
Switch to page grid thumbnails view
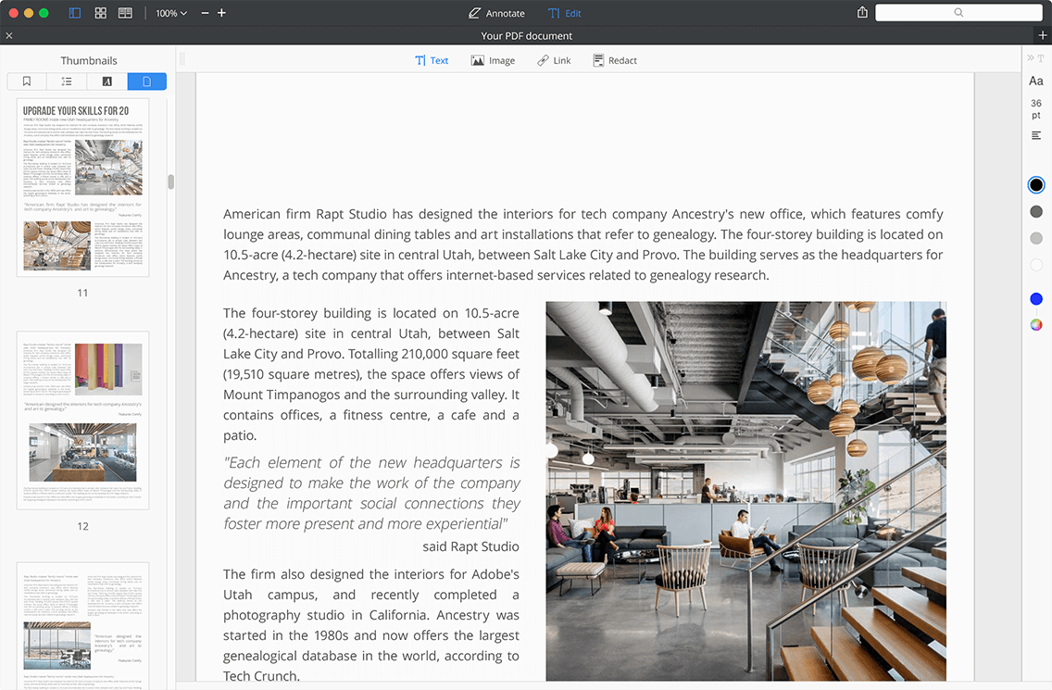tap(101, 13)
